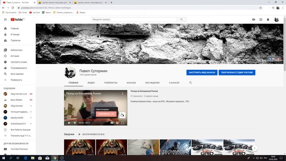Play the featured video
The width and height of the screenshot is (286, 161).
click(69, 123)
